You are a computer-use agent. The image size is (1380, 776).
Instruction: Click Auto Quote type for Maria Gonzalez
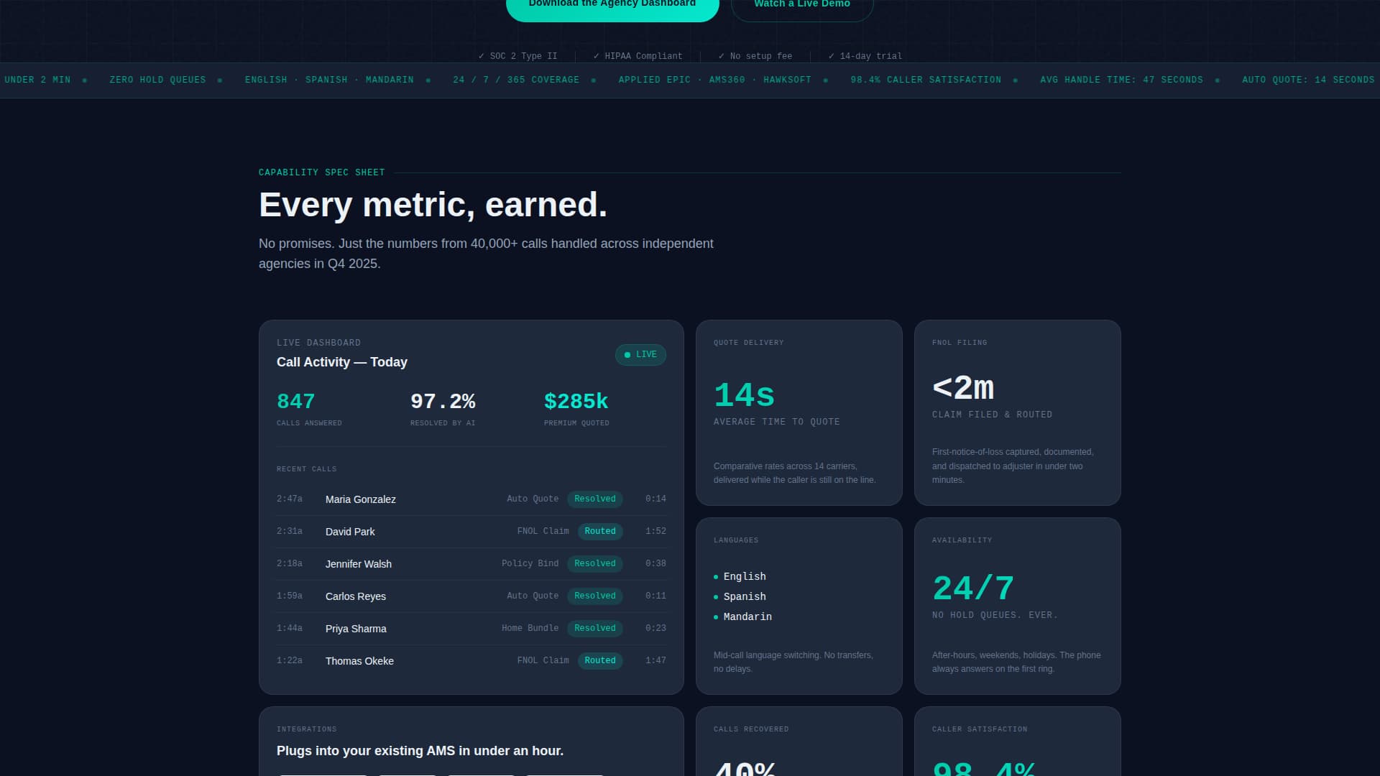point(533,499)
